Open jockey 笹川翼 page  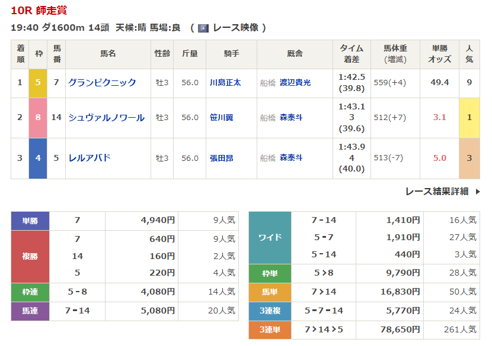pos(221,118)
